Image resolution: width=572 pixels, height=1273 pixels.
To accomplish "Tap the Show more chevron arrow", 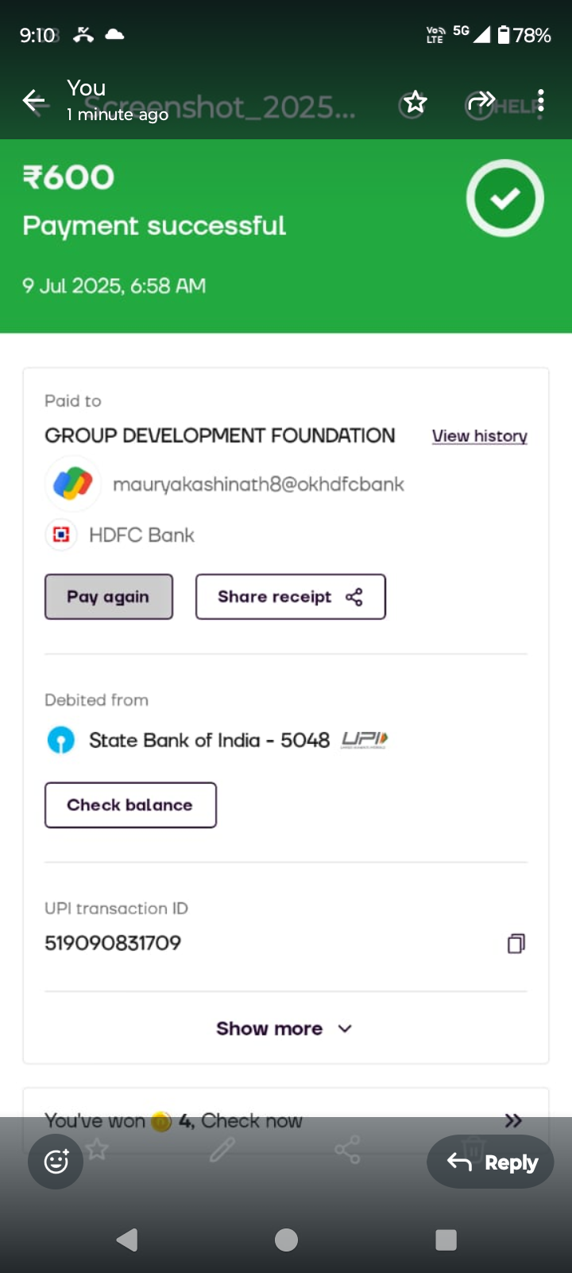I will pyautogui.click(x=345, y=1029).
